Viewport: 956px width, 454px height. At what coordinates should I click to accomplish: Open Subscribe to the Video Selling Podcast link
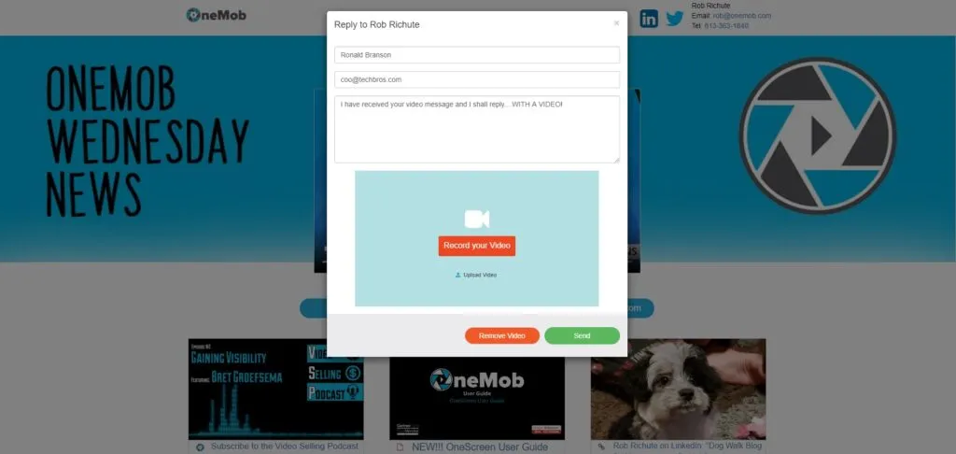coord(285,447)
